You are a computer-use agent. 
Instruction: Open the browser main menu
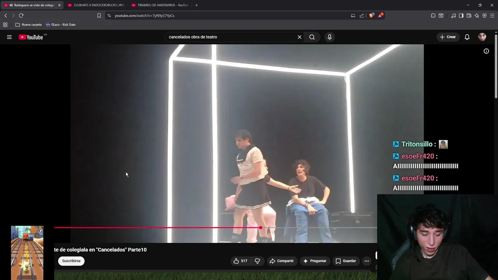click(492, 16)
